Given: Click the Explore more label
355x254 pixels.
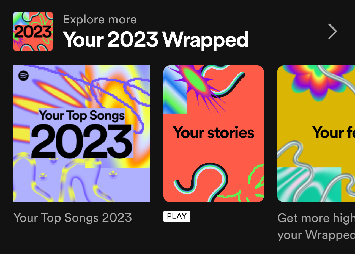Looking at the screenshot, I should coord(100,20).
